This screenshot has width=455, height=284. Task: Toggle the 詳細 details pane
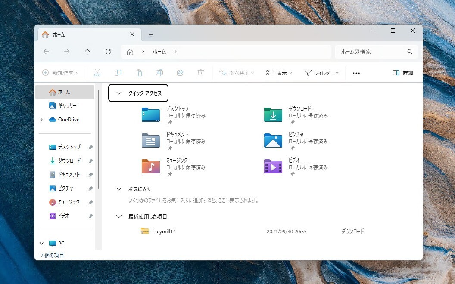402,73
